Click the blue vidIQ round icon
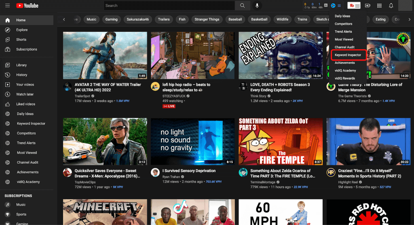The image size is (414, 225). (333, 6)
